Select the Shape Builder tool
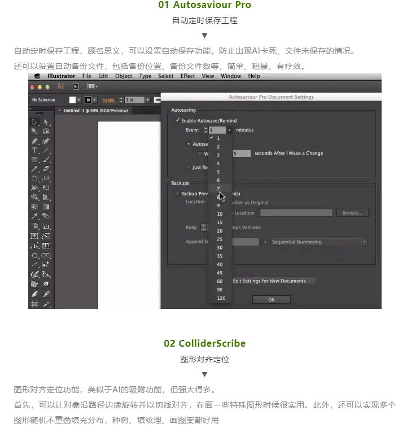This screenshot has width=407, height=428. coord(34,197)
